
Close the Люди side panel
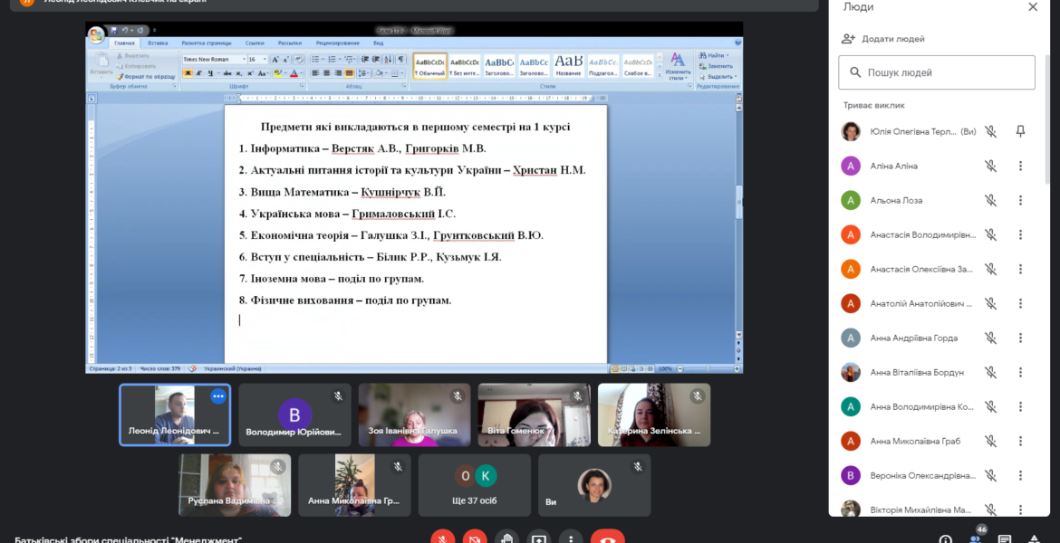pyautogui.click(x=1032, y=6)
